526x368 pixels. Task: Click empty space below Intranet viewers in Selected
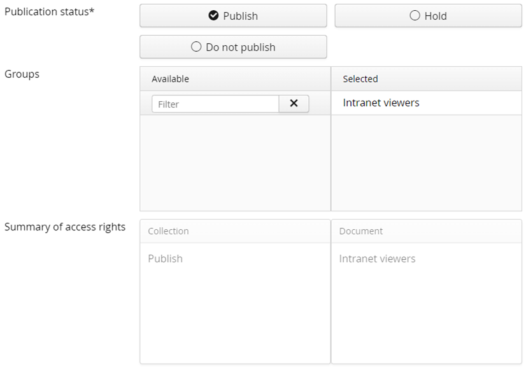click(426, 162)
